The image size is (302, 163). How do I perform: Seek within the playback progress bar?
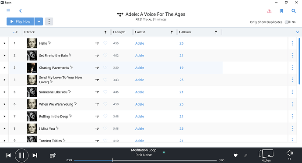click(145, 160)
